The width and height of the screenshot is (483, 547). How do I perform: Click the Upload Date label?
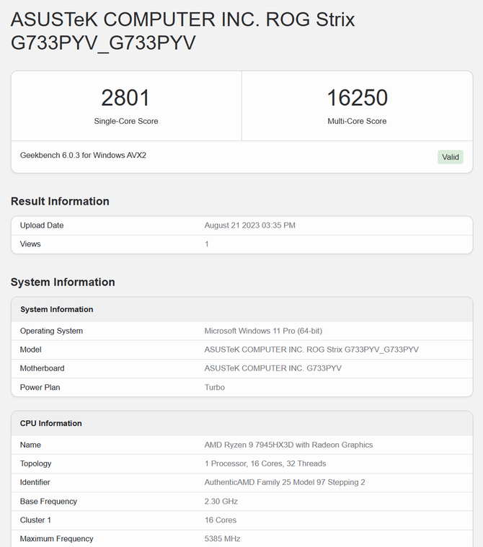pos(42,226)
